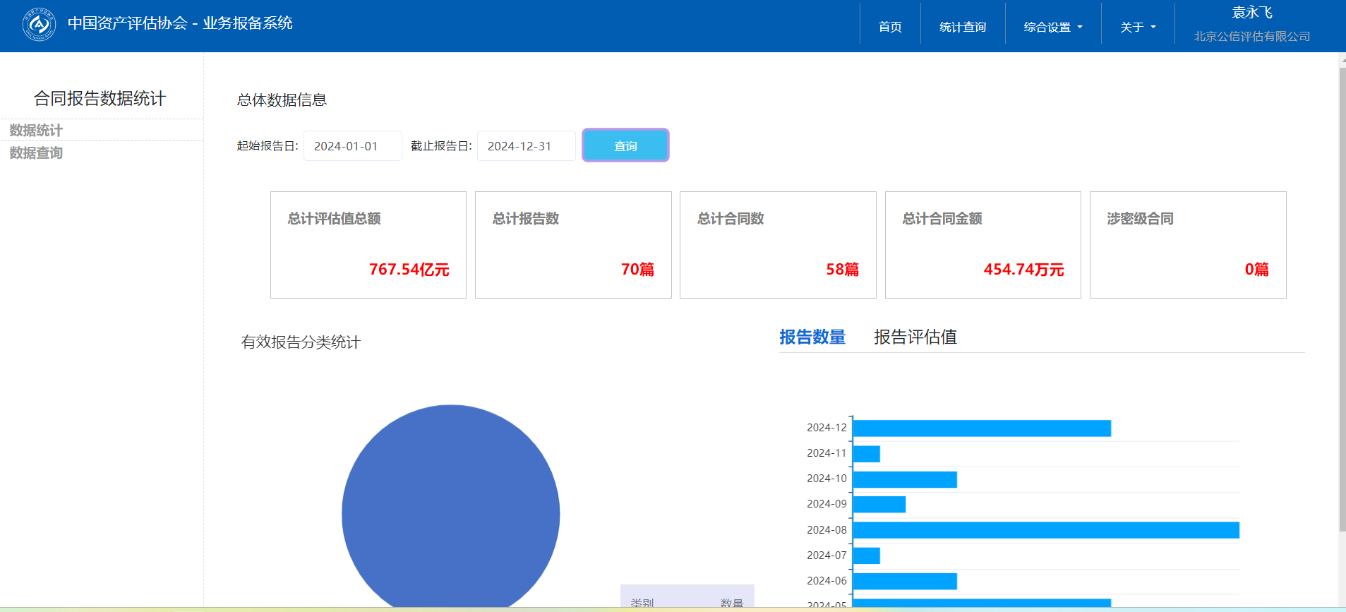
Task: Select 数据查询 in the sidebar
Action: 36,153
